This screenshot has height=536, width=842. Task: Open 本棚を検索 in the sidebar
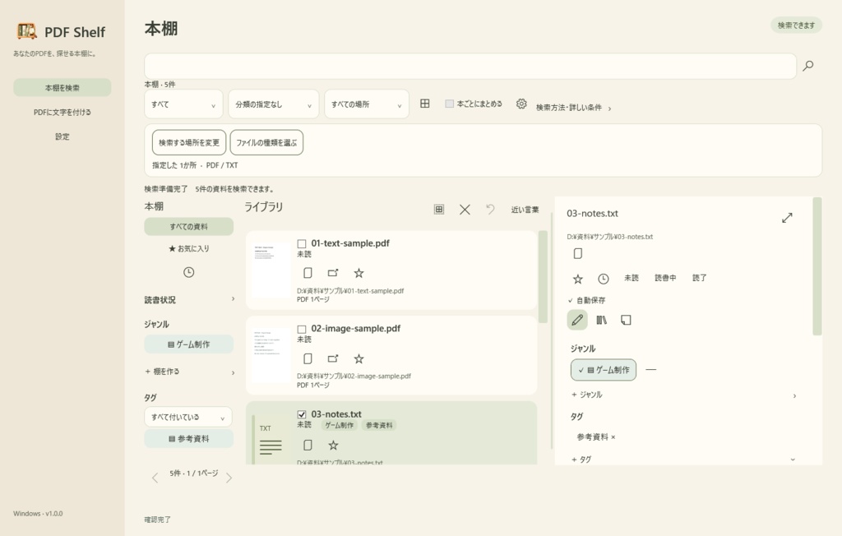tap(62, 87)
